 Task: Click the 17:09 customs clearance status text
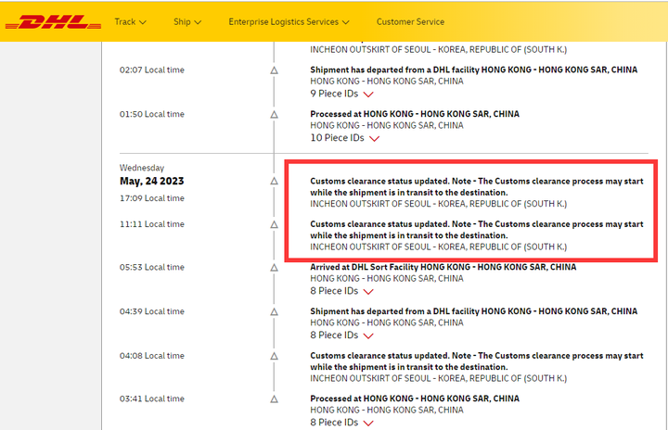click(477, 186)
